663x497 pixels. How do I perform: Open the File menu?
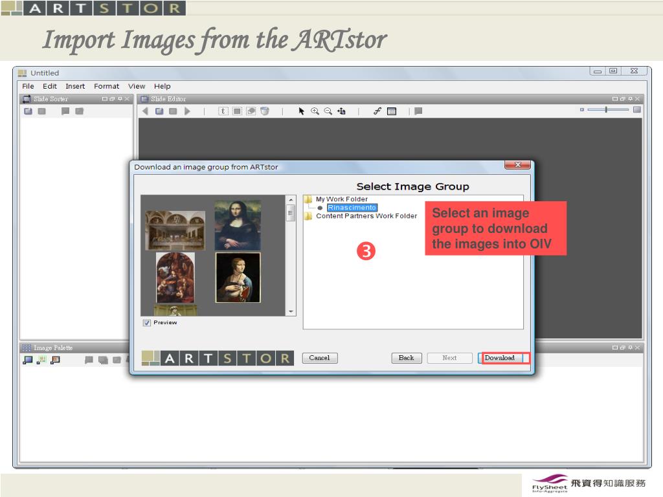(28, 86)
